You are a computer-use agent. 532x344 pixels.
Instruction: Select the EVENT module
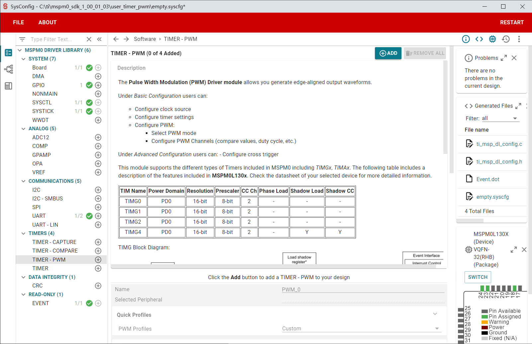41,303
